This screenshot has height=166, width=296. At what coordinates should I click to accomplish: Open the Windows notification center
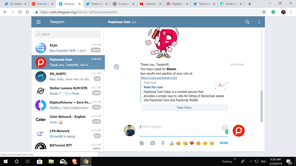point(289,161)
